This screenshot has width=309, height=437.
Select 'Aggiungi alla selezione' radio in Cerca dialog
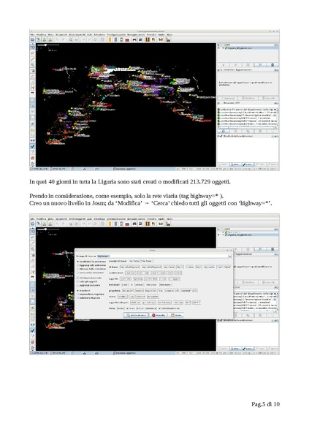pos(77,265)
